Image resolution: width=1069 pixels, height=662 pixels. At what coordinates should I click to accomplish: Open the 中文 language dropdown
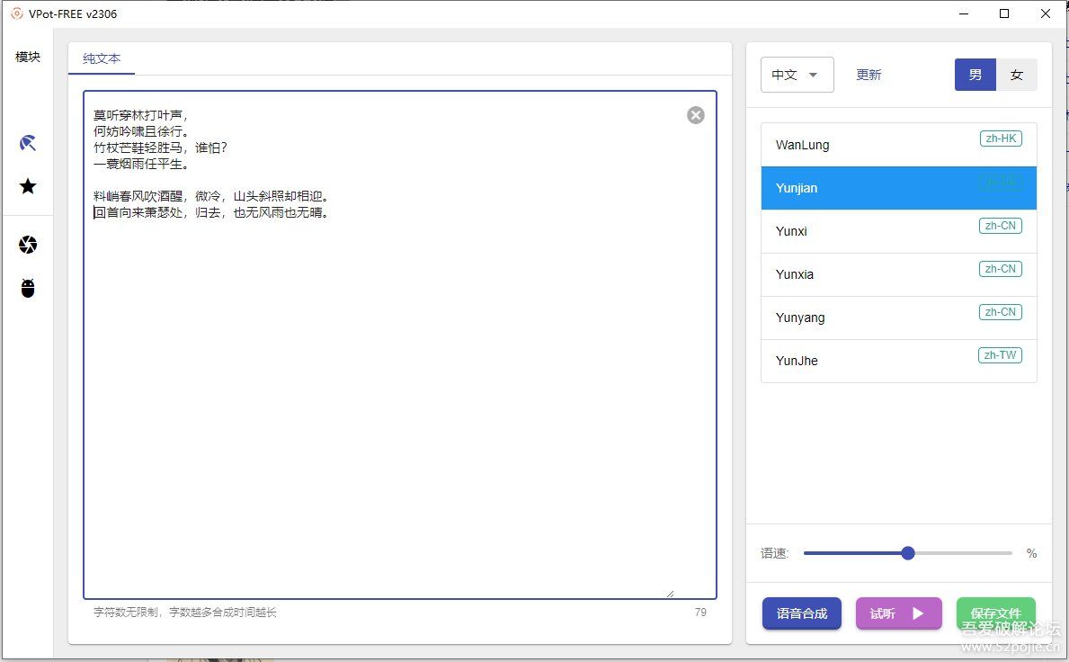[x=797, y=75]
